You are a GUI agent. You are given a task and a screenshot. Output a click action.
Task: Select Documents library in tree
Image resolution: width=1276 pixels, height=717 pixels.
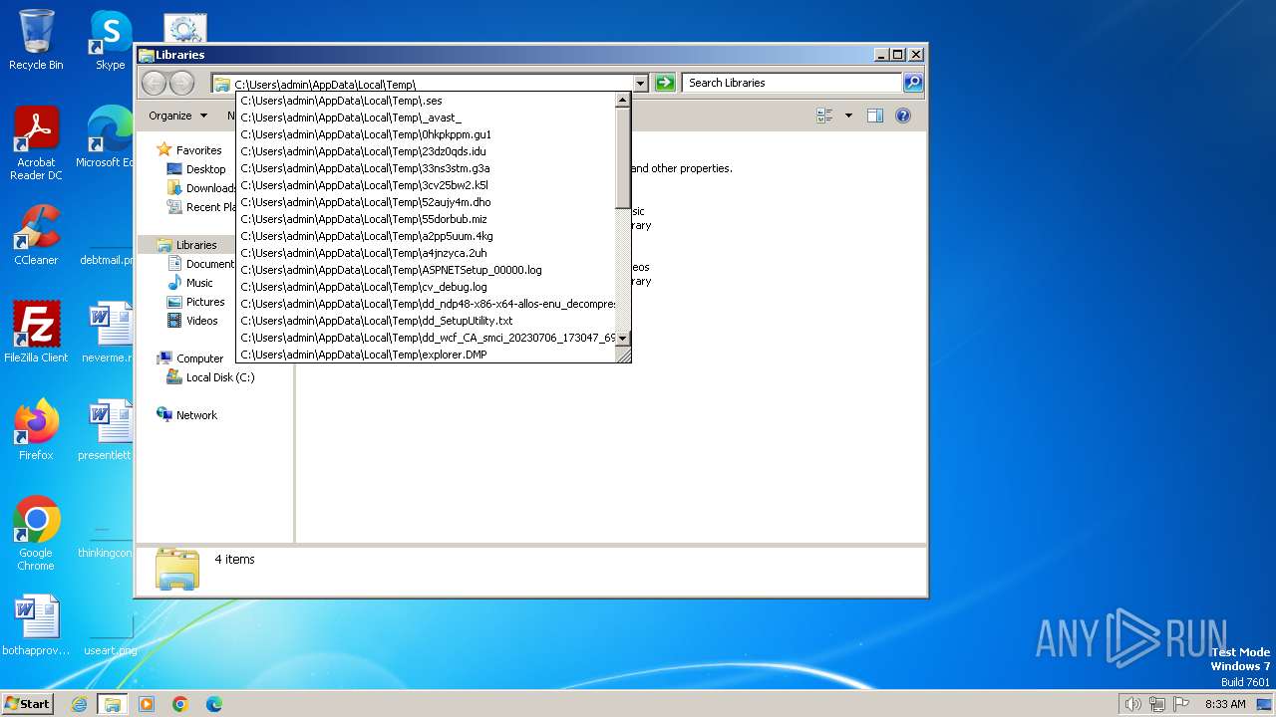(201, 264)
